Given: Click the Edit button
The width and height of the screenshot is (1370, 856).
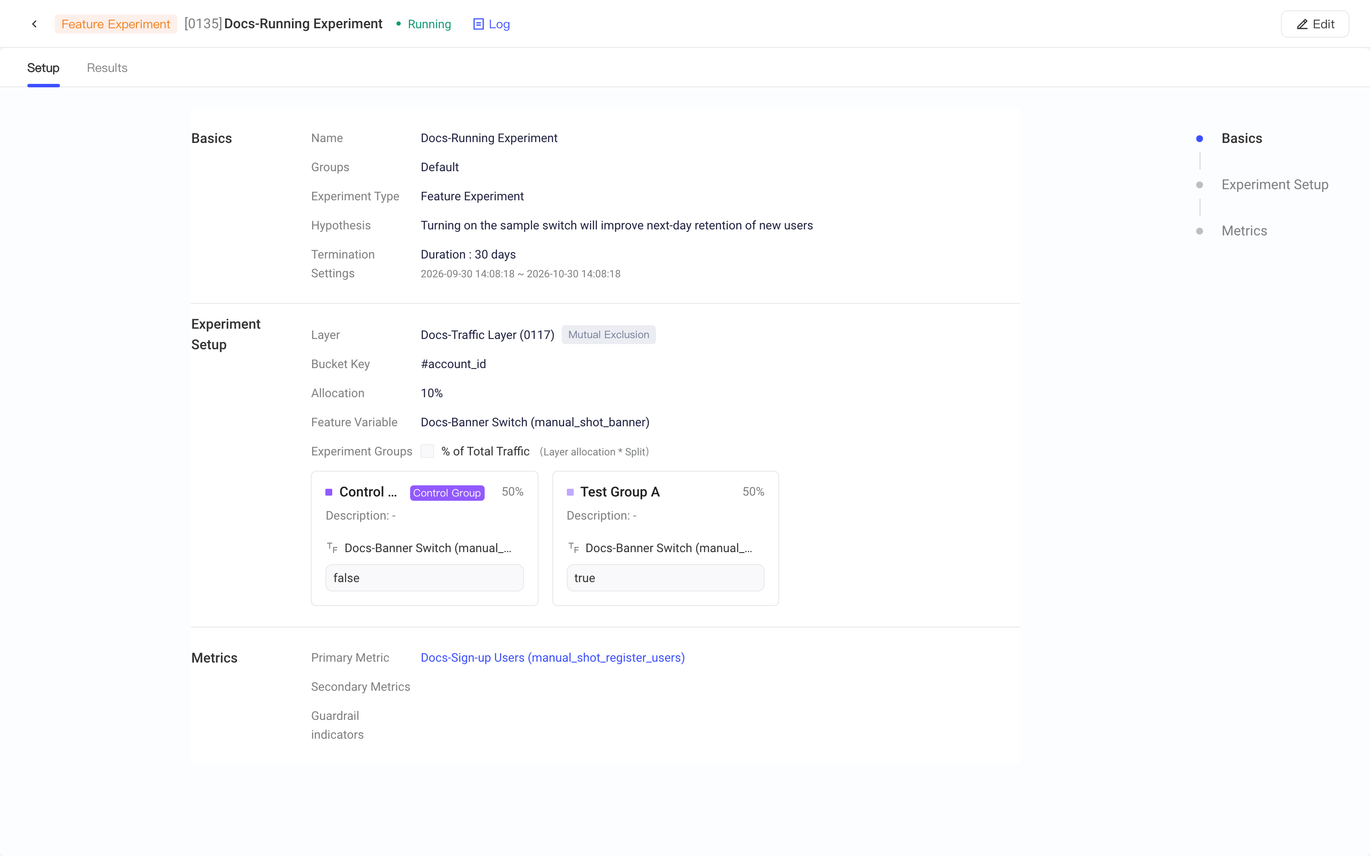Looking at the screenshot, I should (x=1315, y=24).
